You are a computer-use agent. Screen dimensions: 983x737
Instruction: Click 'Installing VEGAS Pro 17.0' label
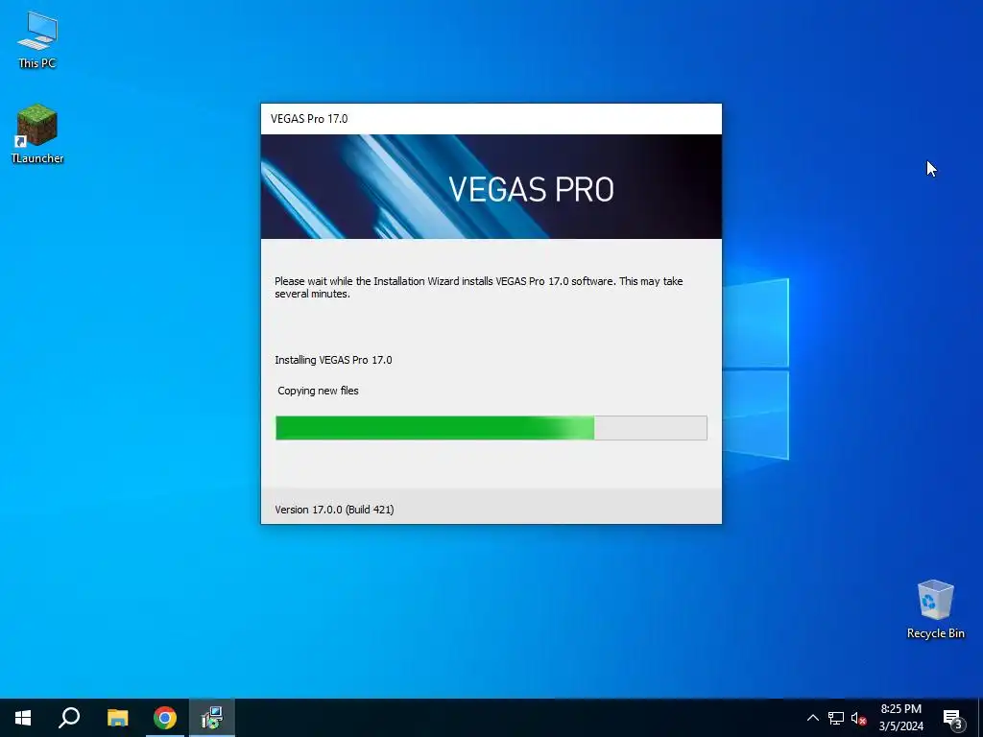(333, 360)
